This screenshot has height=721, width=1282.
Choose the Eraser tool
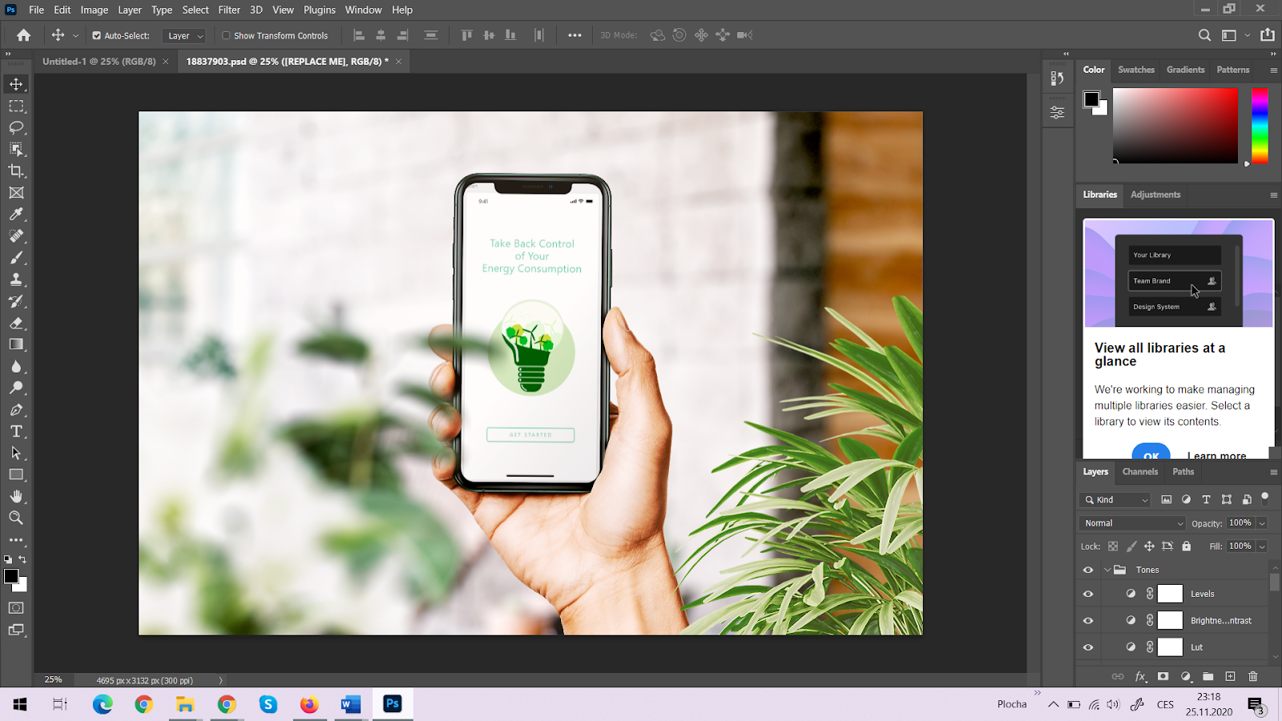click(x=16, y=323)
